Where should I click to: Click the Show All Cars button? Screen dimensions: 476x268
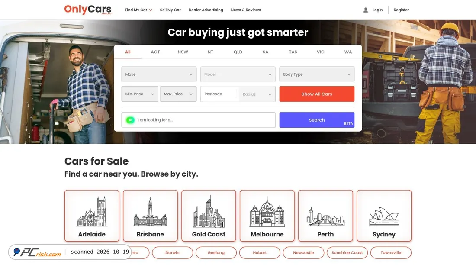(x=317, y=94)
